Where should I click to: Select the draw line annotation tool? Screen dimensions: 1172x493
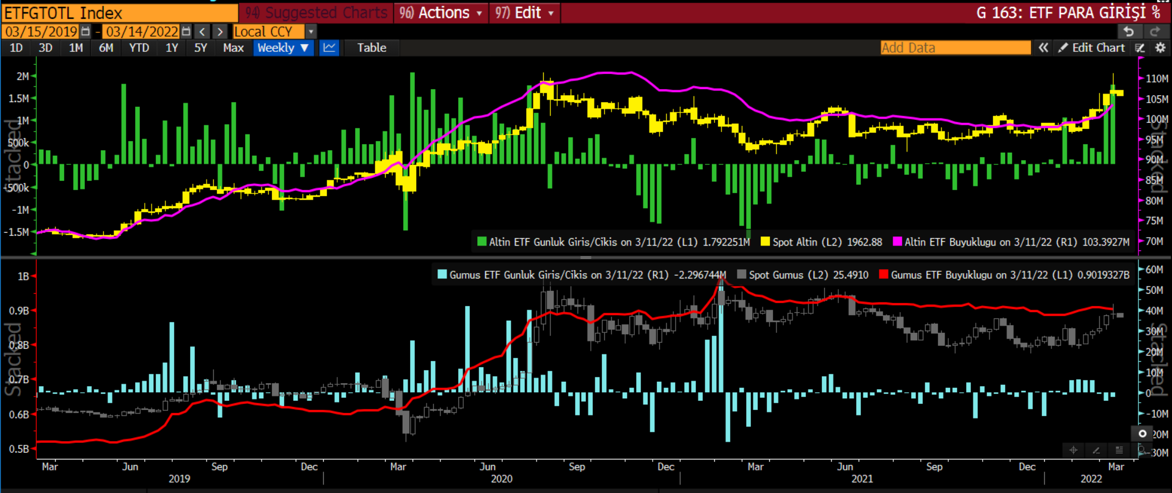click(x=1096, y=450)
